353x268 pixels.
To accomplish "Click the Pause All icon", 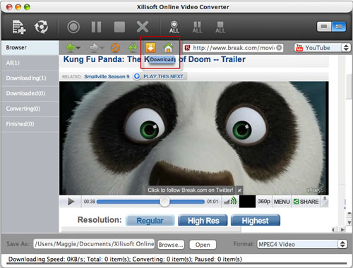I will pos(197,27).
